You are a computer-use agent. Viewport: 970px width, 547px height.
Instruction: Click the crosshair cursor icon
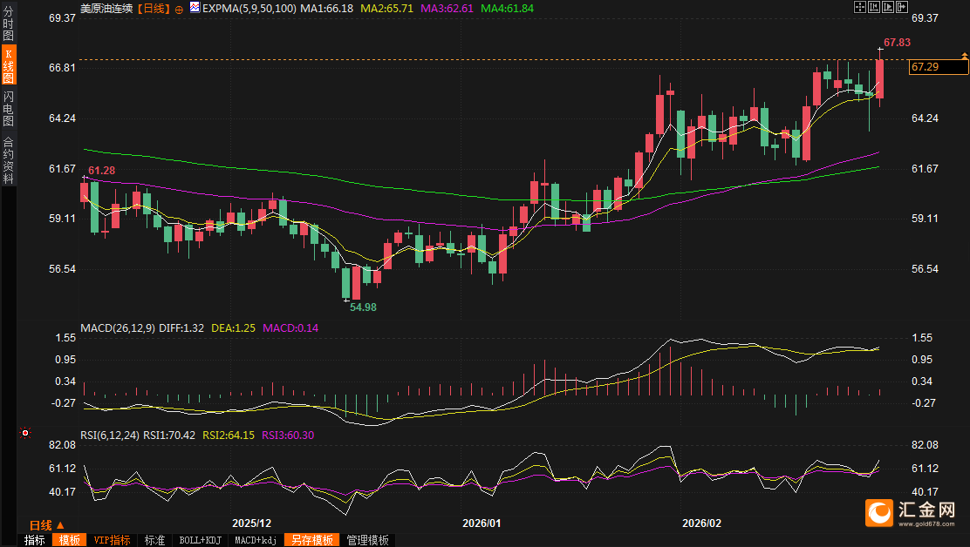(860, 7)
